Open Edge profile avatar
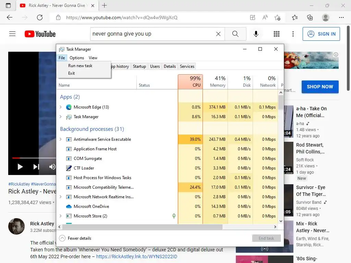The width and height of the screenshot is (351, 263). (x=326, y=17)
